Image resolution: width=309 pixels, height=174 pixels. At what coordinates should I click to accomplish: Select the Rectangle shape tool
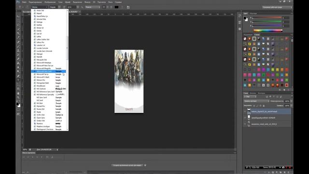tap(18, 89)
